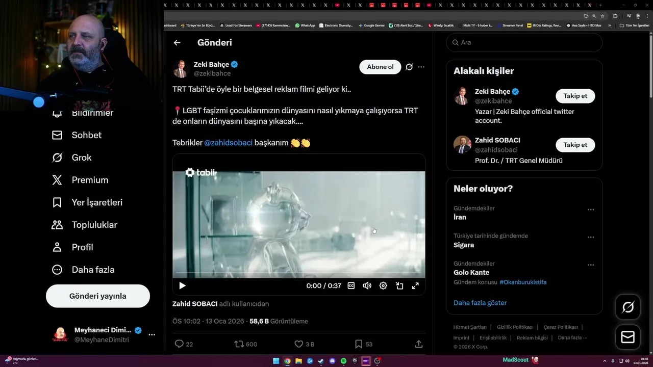Screen dimensions: 653x367
Task: Expand hidden bookmarks chevron
Action: click(609, 25)
